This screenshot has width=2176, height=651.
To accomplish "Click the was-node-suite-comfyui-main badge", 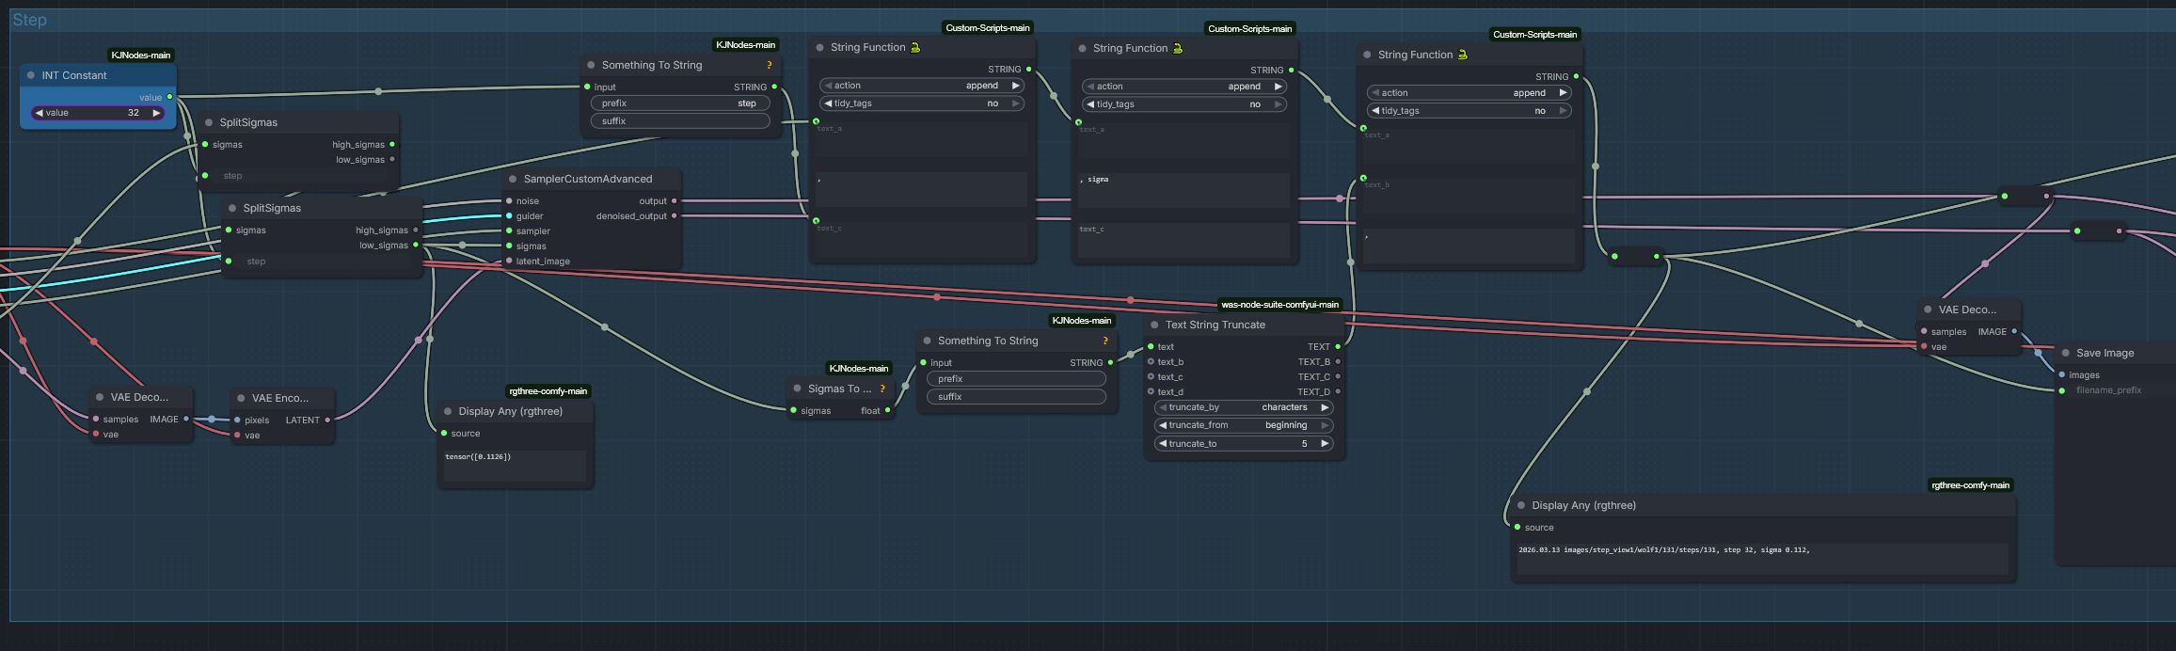I will (1279, 305).
